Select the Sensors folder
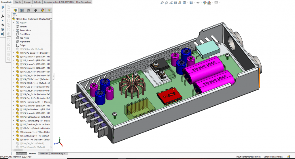The height and width of the screenshot is (159, 295). pyautogui.click(x=21, y=26)
